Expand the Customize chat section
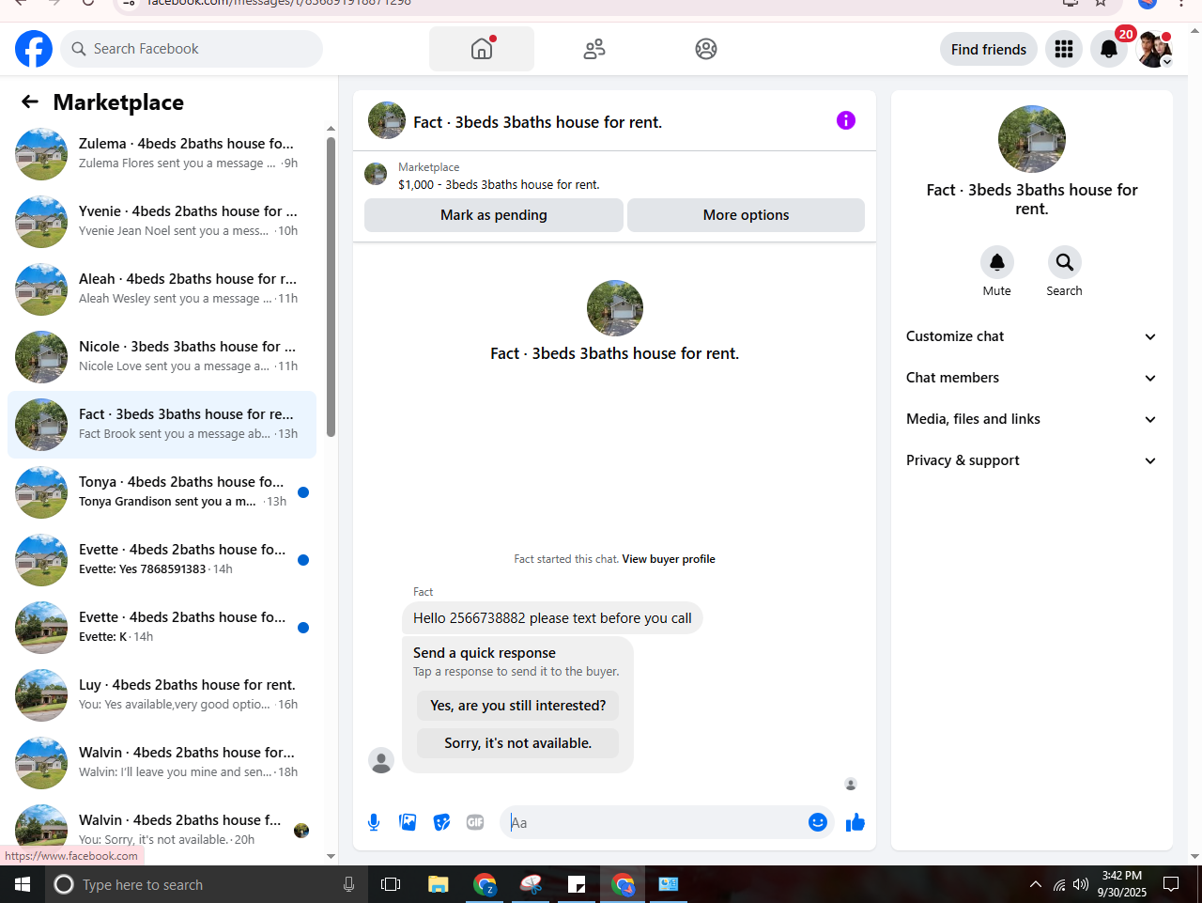Viewport: 1202px width, 903px height. click(1032, 336)
